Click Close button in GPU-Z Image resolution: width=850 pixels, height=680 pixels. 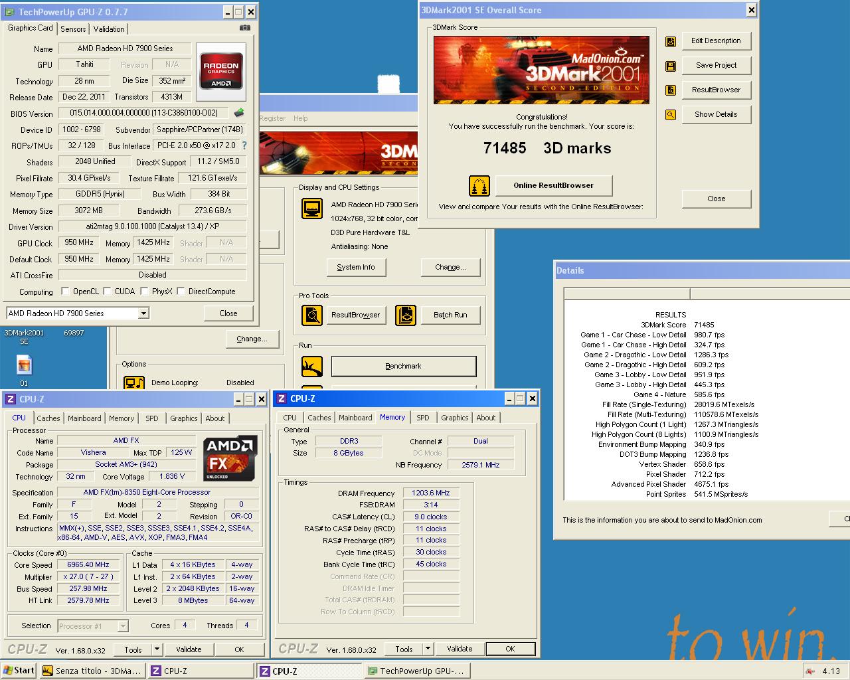coord(228,313)
